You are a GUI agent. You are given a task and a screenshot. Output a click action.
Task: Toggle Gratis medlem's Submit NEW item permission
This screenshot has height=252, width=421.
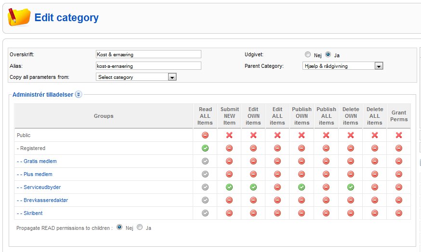point(229,161)
